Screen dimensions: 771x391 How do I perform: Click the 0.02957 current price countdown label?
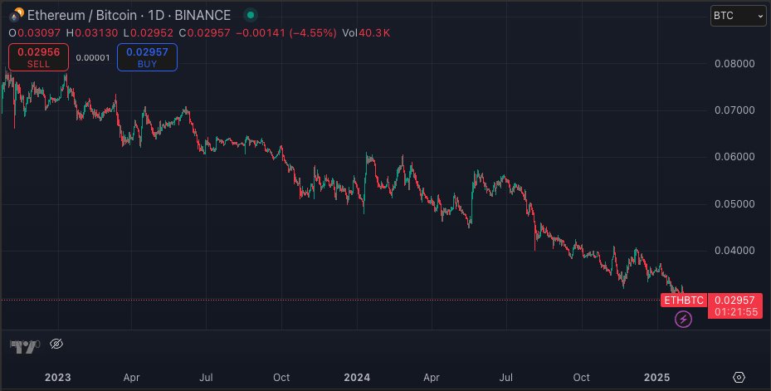735,306
